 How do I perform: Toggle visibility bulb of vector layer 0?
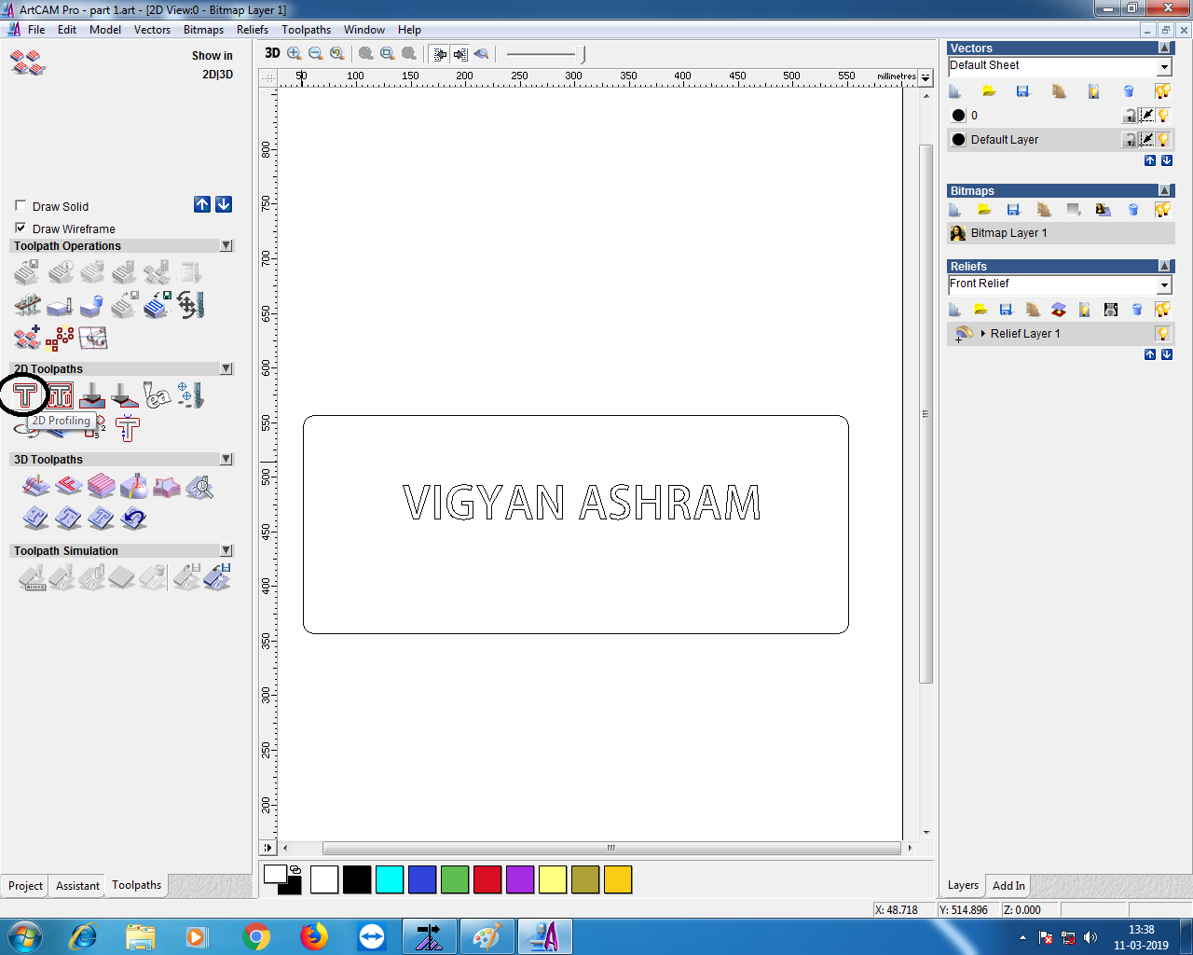[1164, 116]
